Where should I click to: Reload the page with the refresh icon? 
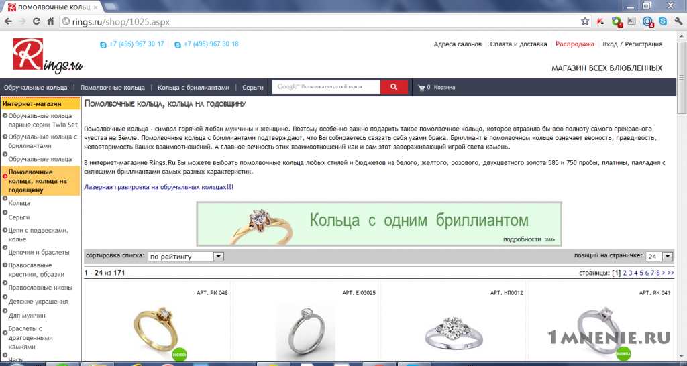point(36,21)
